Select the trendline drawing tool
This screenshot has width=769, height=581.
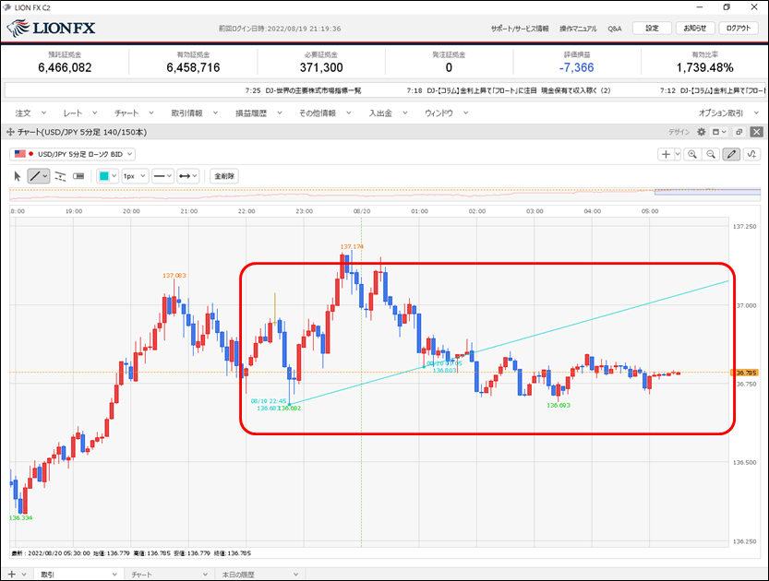[34, 176]
